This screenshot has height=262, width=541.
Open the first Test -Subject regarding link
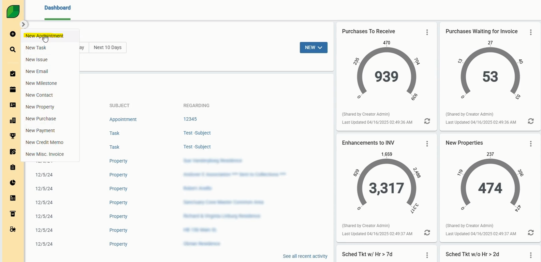tap(197, 133)
